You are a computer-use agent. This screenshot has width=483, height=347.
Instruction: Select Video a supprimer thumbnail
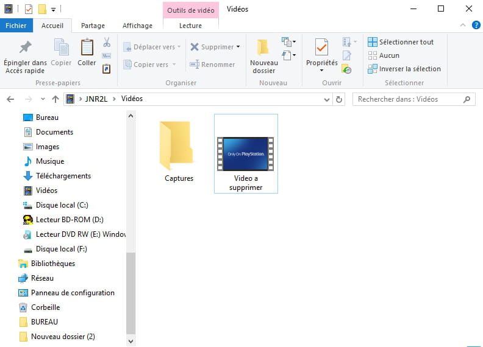coord(246,153)
